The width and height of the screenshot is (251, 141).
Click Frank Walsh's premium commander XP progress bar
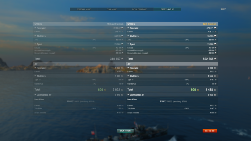coord(167,99)
